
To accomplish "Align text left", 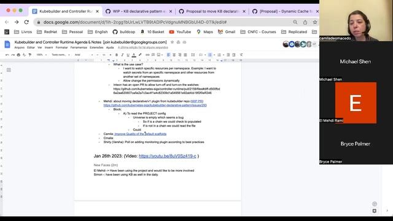I will coord(168,55).
